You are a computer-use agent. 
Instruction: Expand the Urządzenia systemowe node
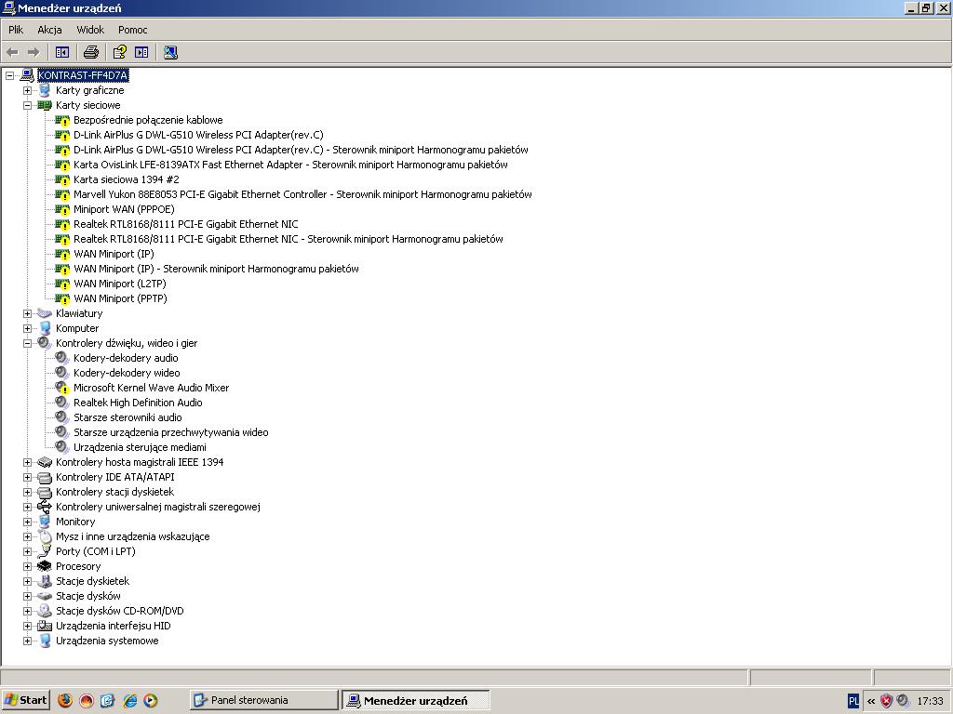pos(27,641)
